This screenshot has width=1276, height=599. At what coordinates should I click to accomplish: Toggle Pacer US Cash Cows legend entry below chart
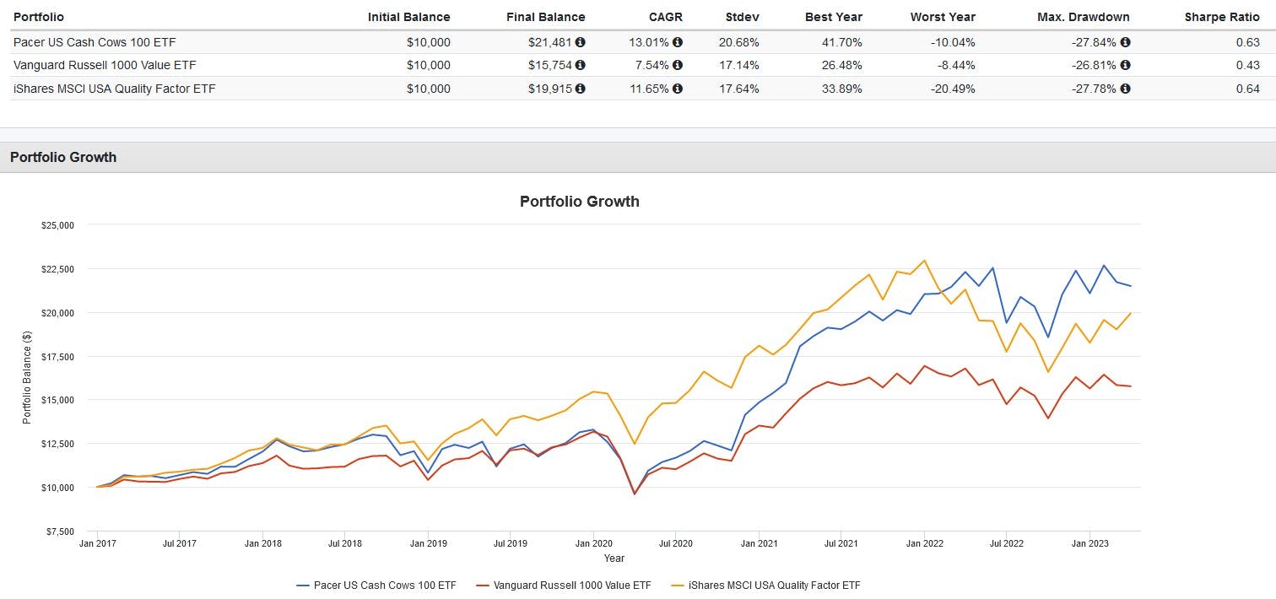coord(384,585)
